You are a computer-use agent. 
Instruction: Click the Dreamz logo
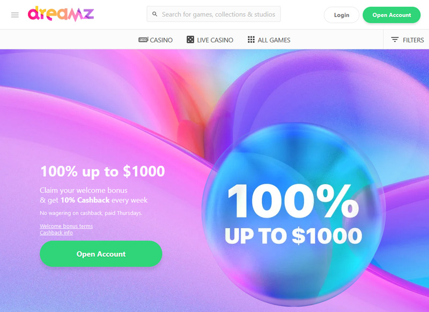61,14
